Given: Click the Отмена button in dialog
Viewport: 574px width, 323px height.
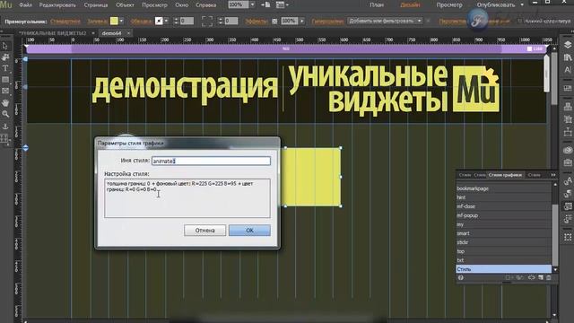Looking at the screenshot, I should click(x=204, y=231).
